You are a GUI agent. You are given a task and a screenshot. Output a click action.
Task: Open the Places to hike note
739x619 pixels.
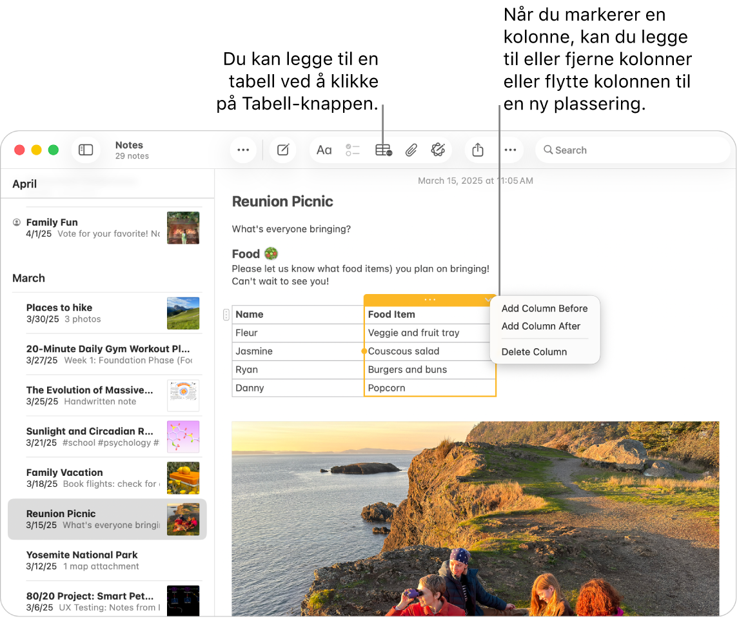click(94, 313)
